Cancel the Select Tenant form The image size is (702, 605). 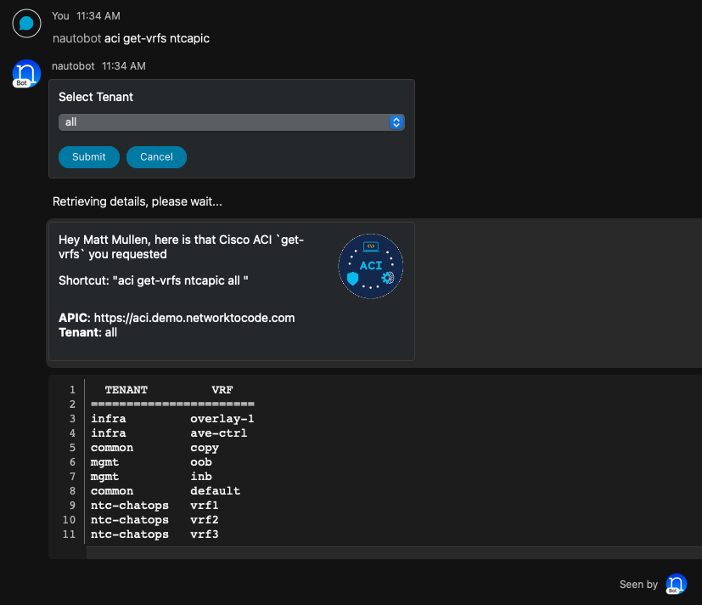tap(156, 157)
